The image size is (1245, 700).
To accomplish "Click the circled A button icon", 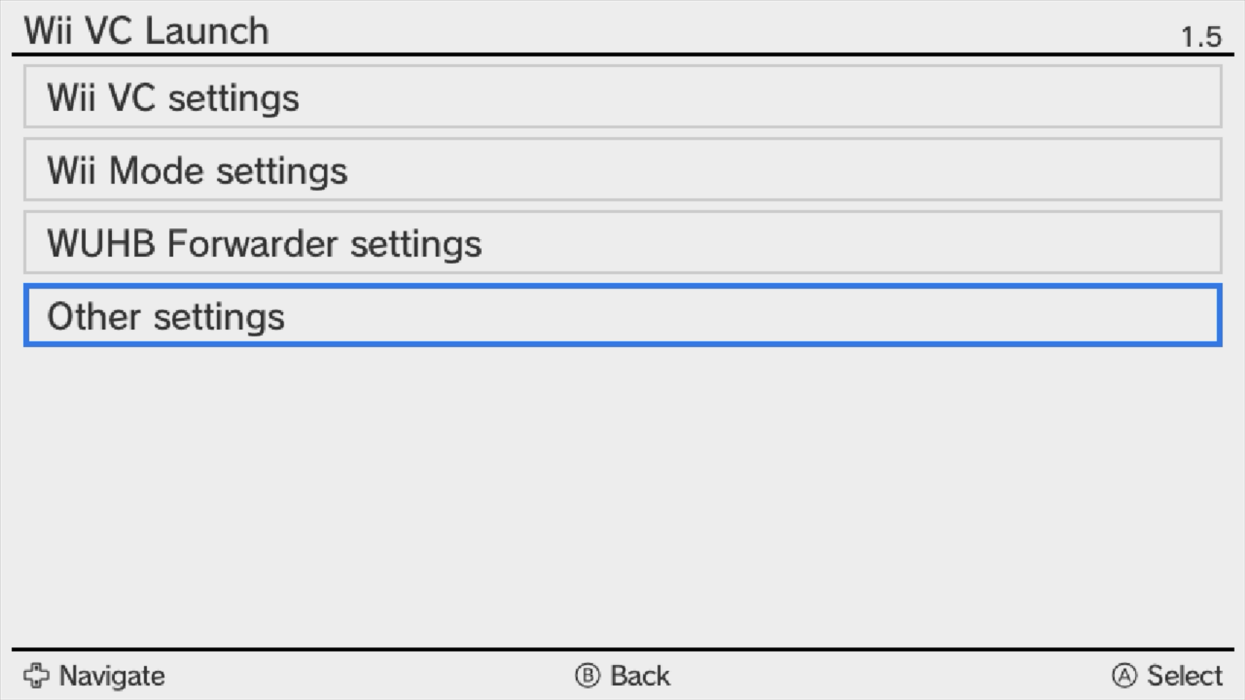I will click(x=1124, y=675).
